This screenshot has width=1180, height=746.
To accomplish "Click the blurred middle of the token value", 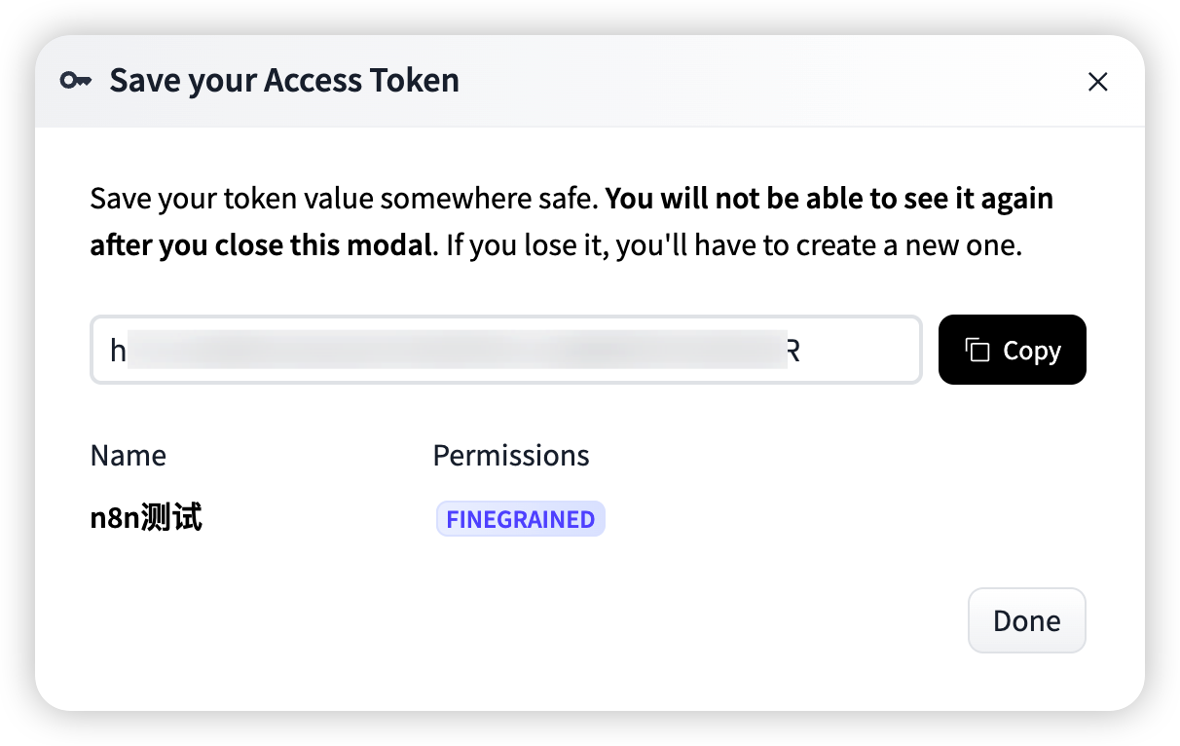I will 456,350.
